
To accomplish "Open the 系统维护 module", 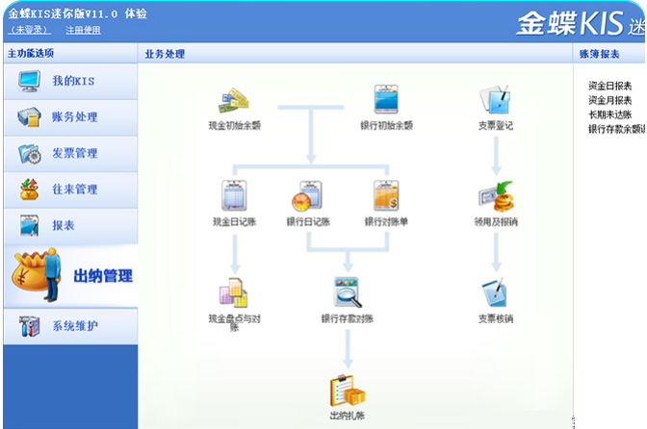I will pos(70,326).
